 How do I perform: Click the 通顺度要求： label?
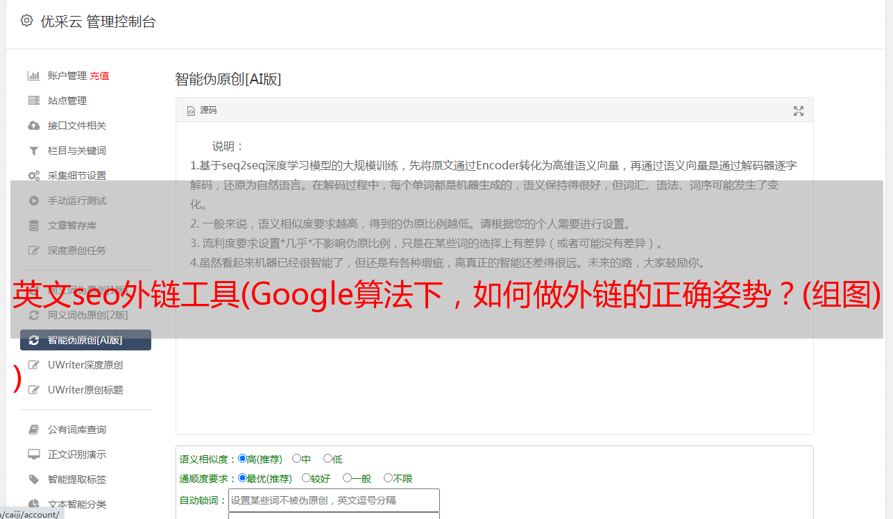[208, 479]
